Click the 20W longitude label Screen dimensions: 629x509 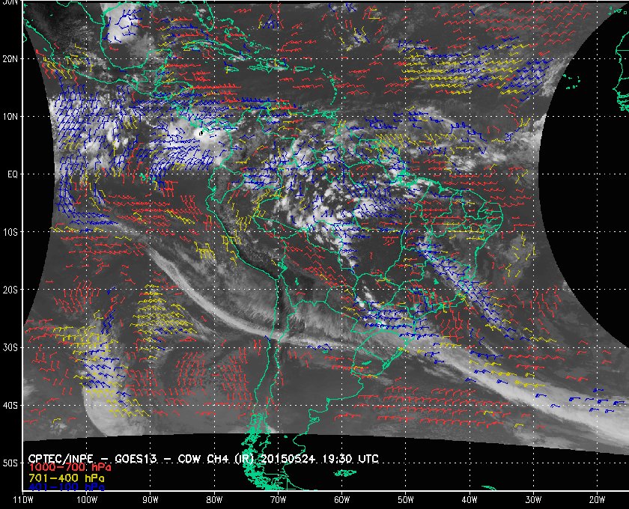click(597, 500)
